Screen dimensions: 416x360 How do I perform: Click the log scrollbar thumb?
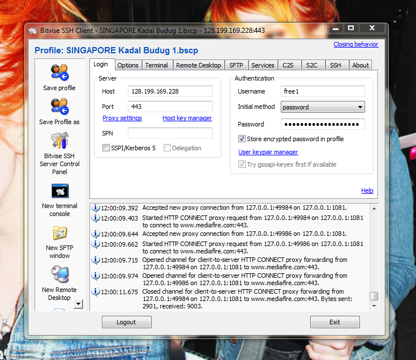pos(374,296)
